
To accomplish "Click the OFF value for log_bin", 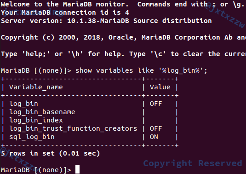I will point(156,104).
